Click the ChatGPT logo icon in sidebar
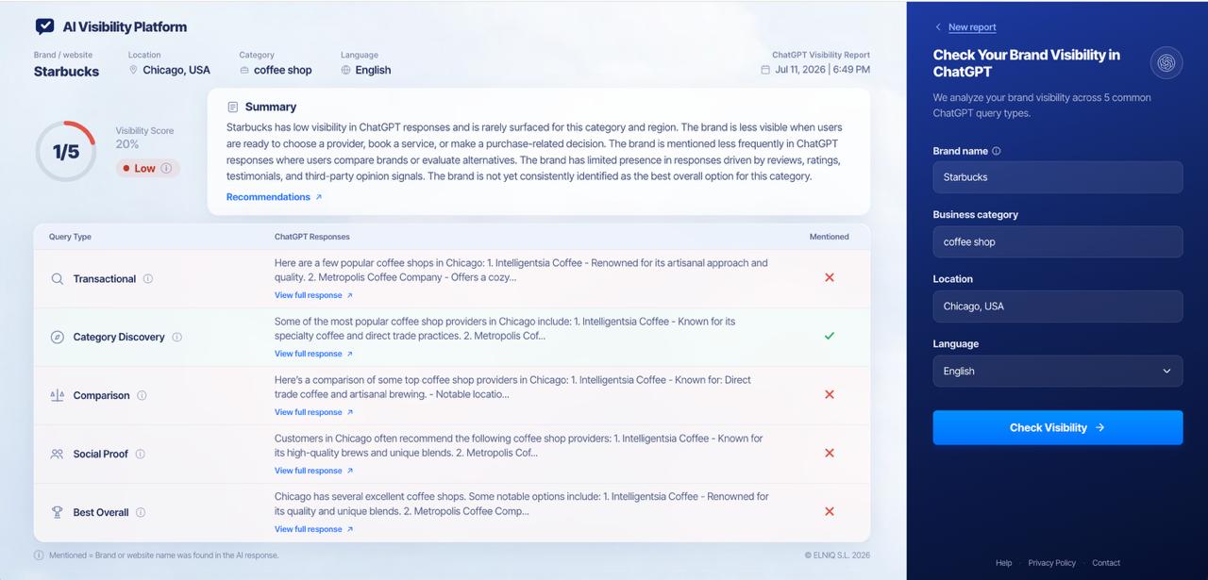Screen dimensions: 1208x580 coord(1166,63)
